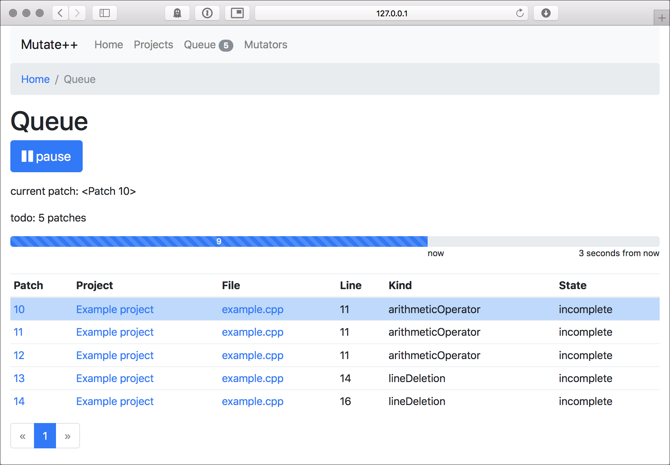Open the Mutators nav item

pyautogui.click(x=265, y=45)
